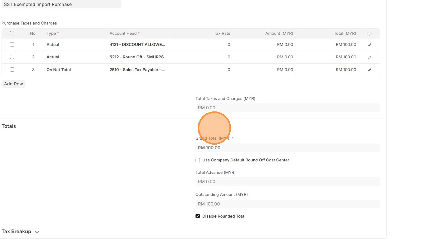Screen dimensions: 428x239
Task: Open the 4121 - DISCOUNT ALLOWED account cell
Action: (138, 45)
